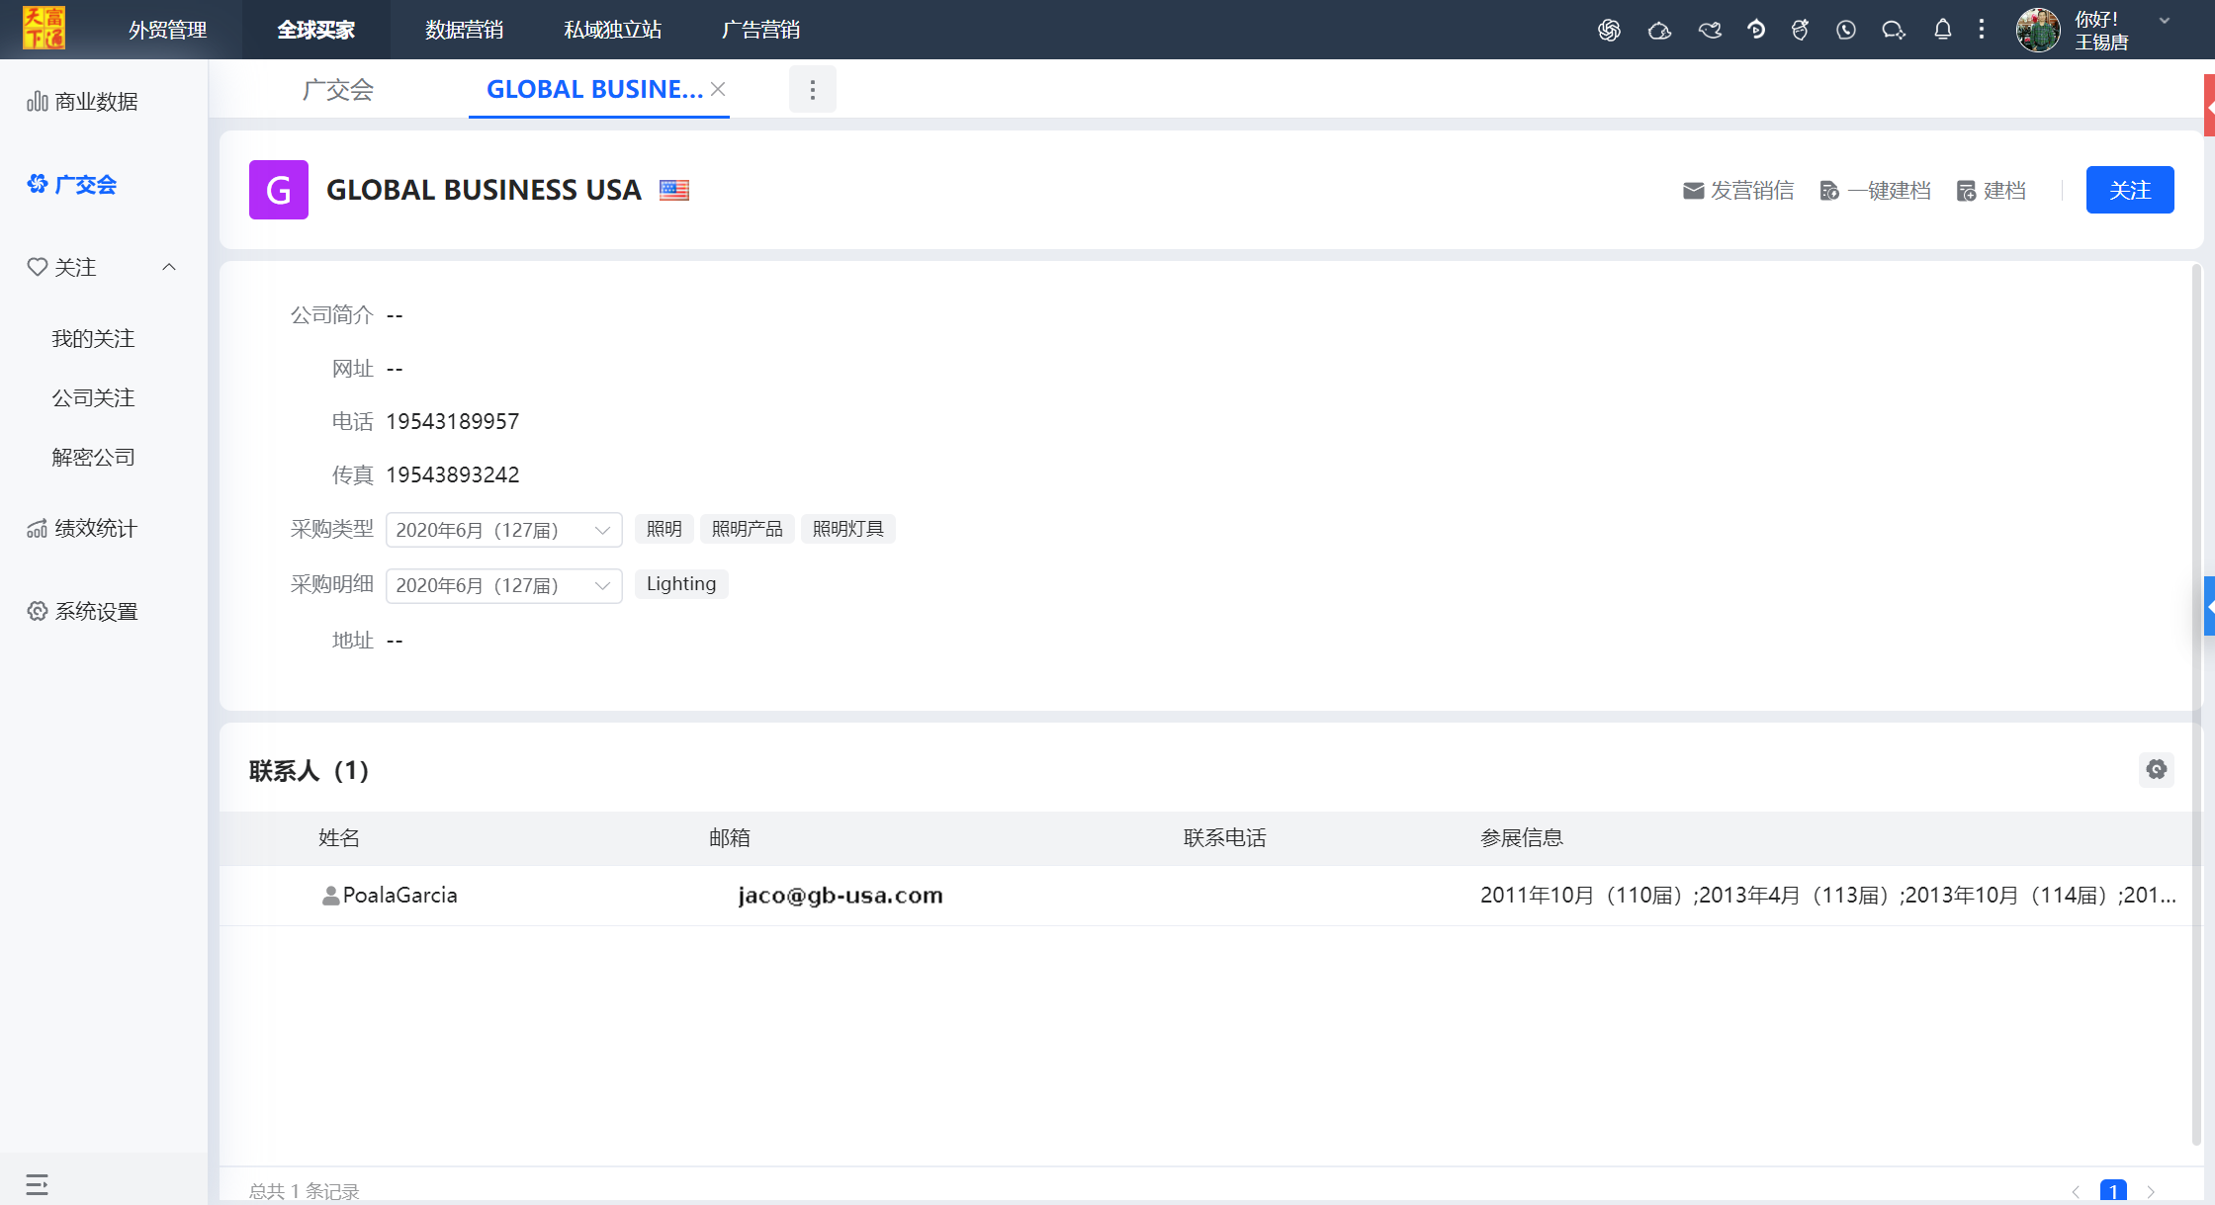Expand the user account dropdown arrow
2215x1205 pixels.
coord(2165,21)
